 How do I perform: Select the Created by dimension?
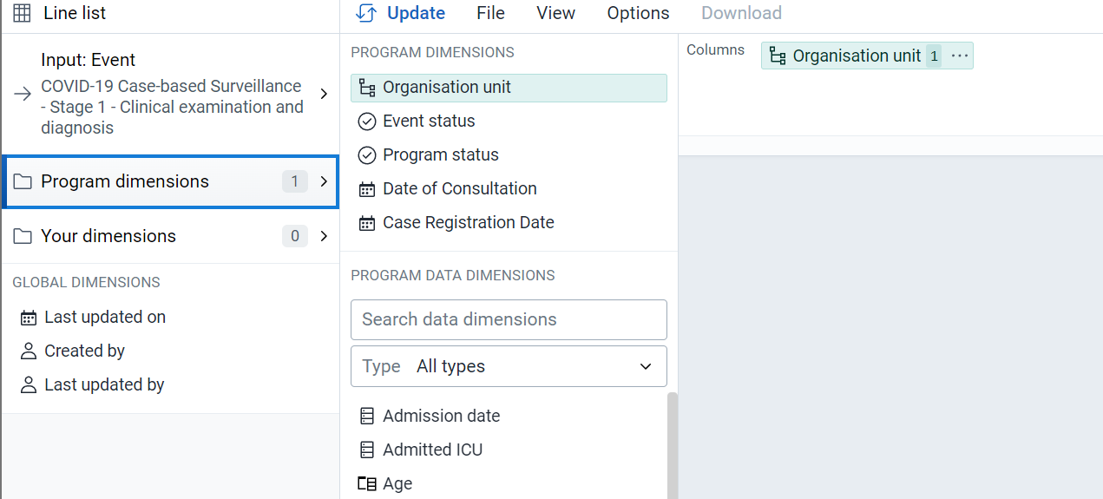click(84, 351)
